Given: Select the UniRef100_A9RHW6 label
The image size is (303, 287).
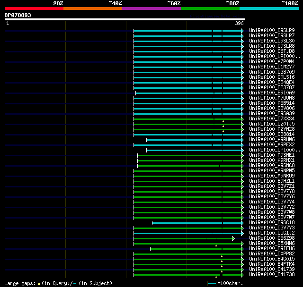Looking at the screenshot, I should (x=272, y=139).
